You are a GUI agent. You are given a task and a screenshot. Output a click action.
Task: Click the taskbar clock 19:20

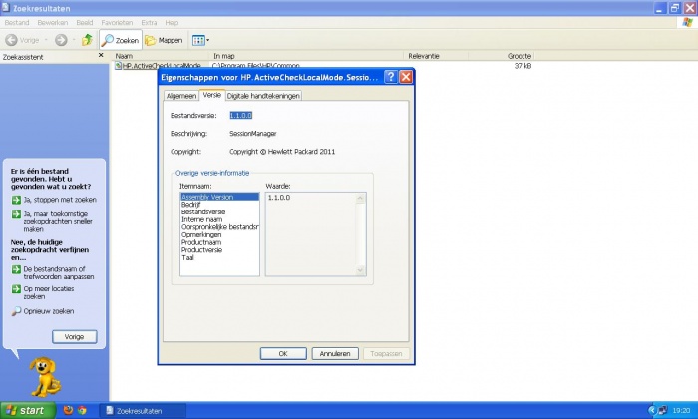click(x=681, y=411)
